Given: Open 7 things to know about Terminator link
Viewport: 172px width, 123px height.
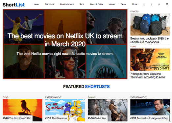Looking at the screenshot, I should (x=148, y=75).
